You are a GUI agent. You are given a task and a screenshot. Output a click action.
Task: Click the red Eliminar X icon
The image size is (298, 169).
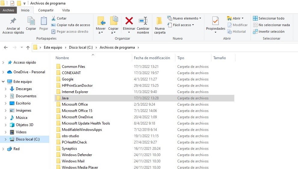click(x=129, y=21)
